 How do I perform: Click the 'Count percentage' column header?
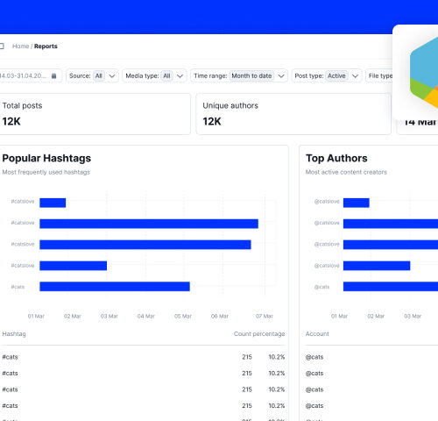click(259, 334)
